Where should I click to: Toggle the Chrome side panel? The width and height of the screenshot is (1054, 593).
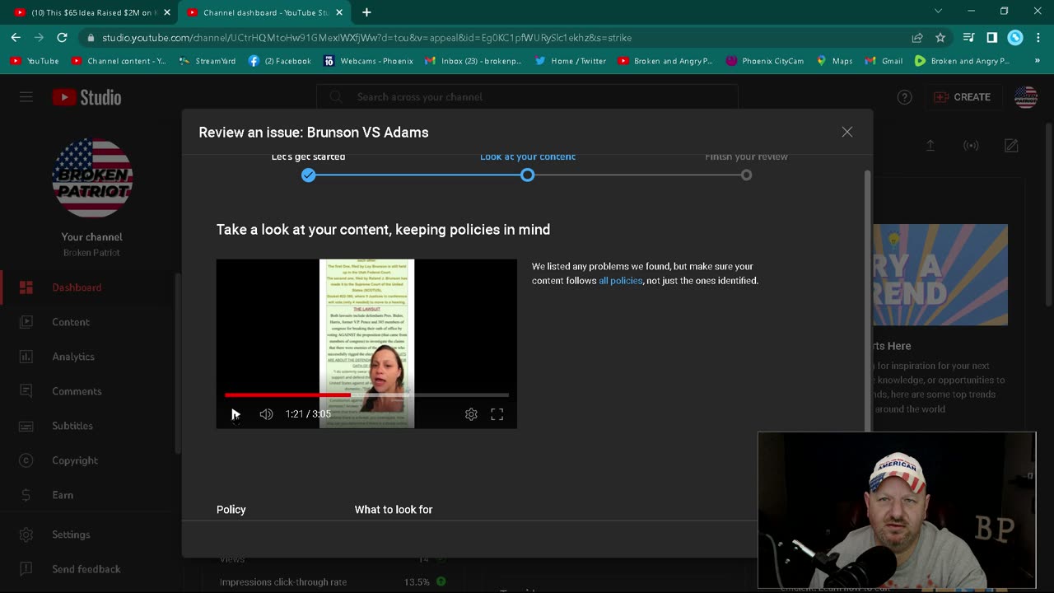(x=992, y=38)
